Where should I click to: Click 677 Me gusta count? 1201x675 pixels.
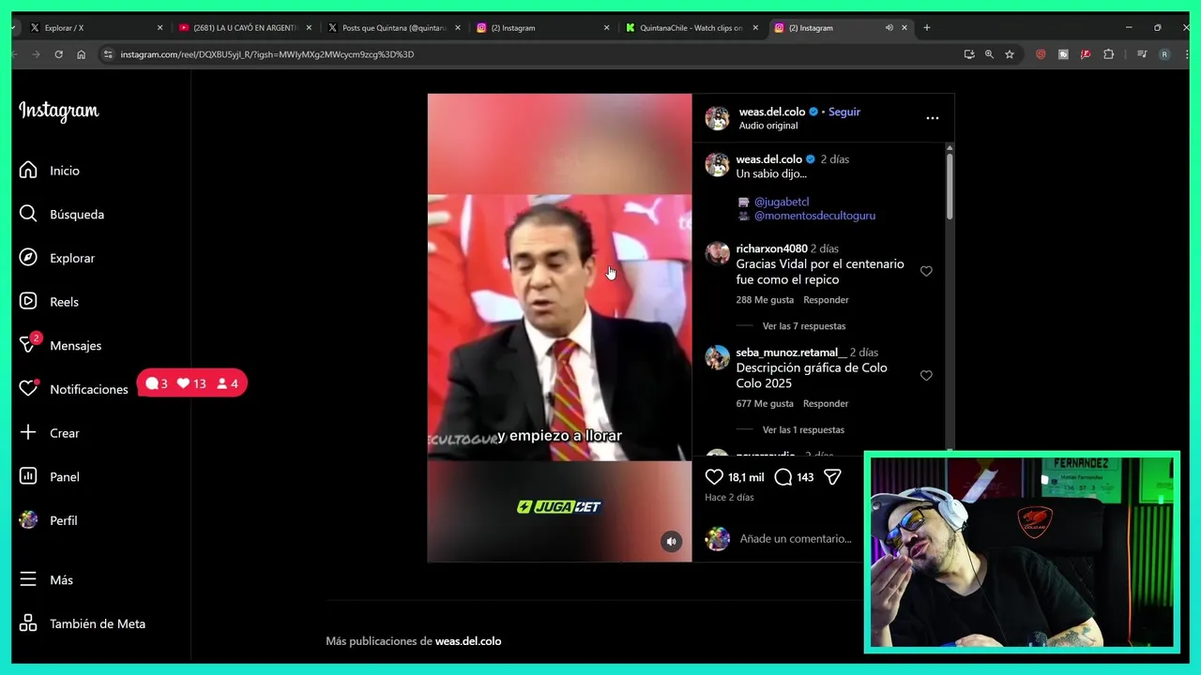coord(765,403)
